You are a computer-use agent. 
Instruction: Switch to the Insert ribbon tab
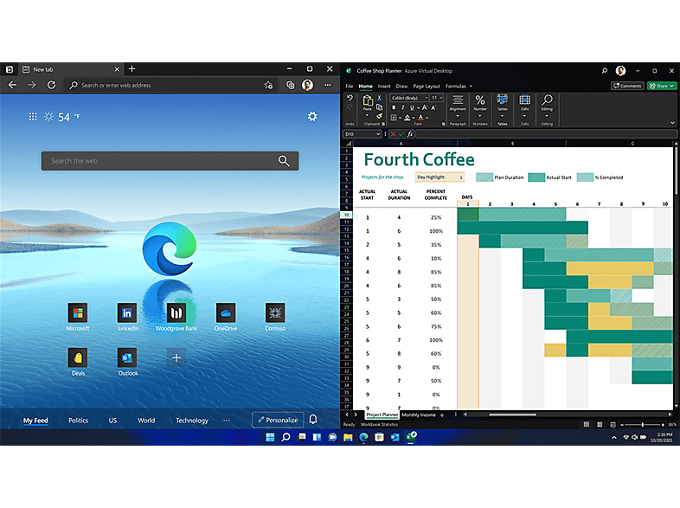tap(384, 86)
